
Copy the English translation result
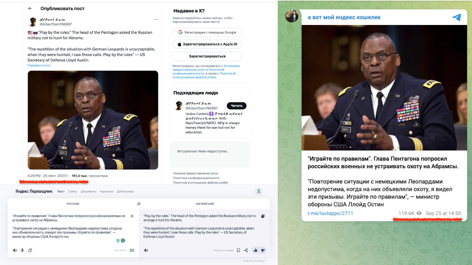263,216
